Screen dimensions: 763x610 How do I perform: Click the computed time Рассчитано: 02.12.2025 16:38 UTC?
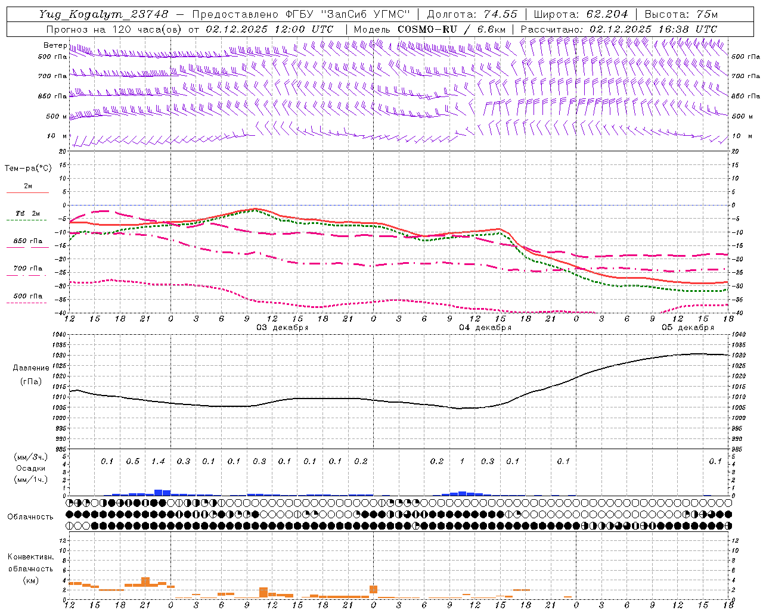point(619,29)
